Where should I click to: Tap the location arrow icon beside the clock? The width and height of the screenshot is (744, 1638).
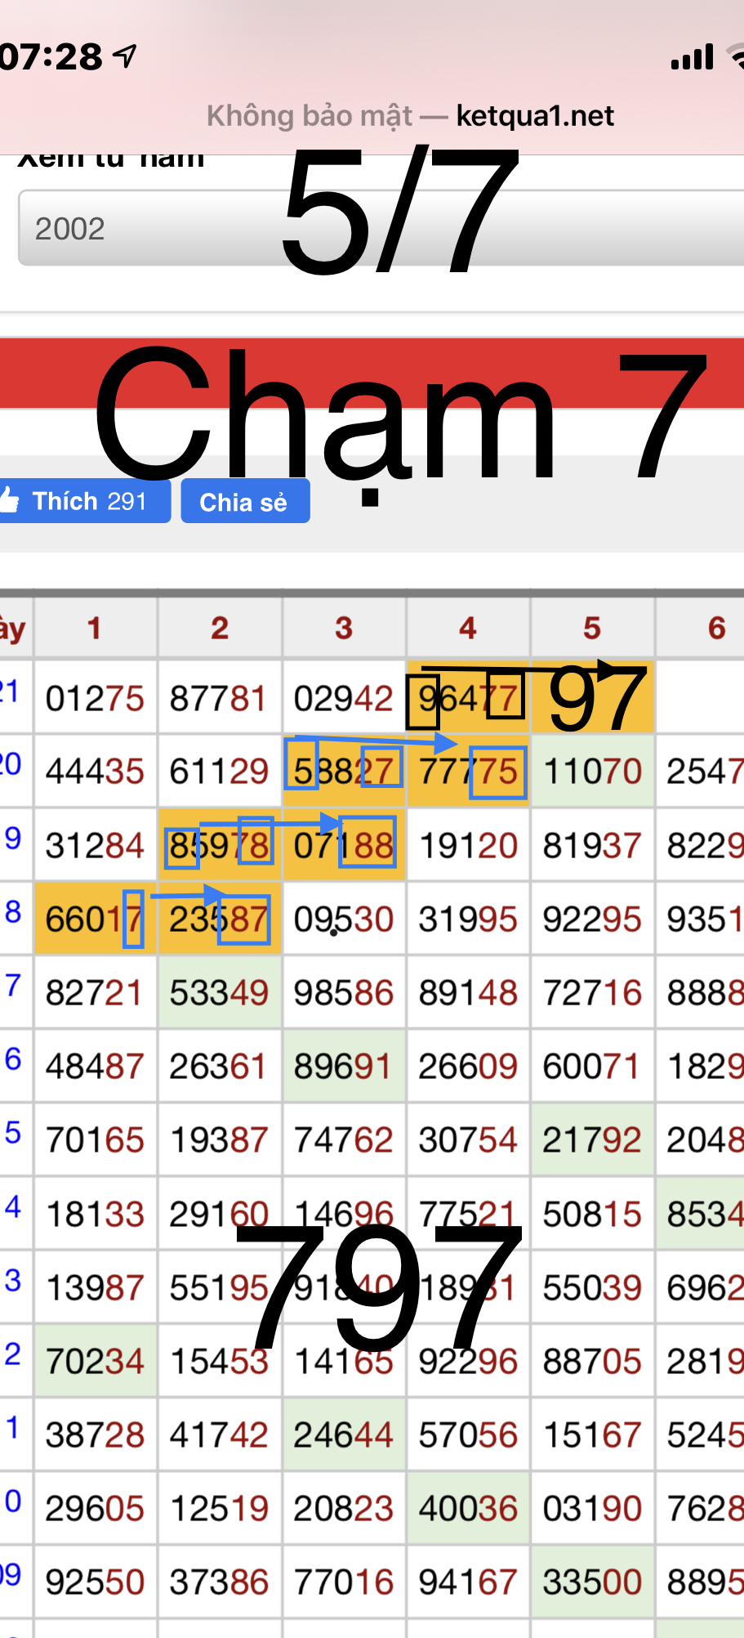(x=125, y=56)
